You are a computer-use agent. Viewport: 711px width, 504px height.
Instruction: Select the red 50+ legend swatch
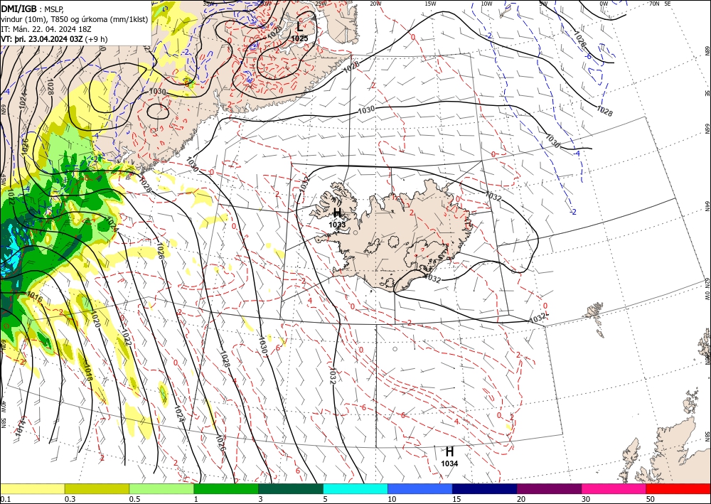click(x=678, y=488)
